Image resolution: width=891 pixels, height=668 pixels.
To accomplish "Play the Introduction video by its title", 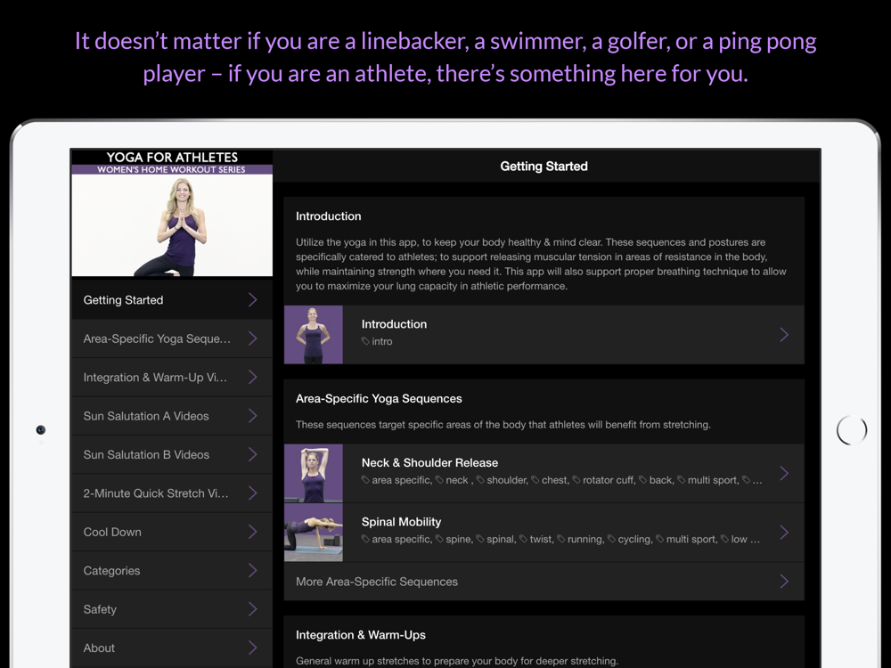I will tap(394, 324).
